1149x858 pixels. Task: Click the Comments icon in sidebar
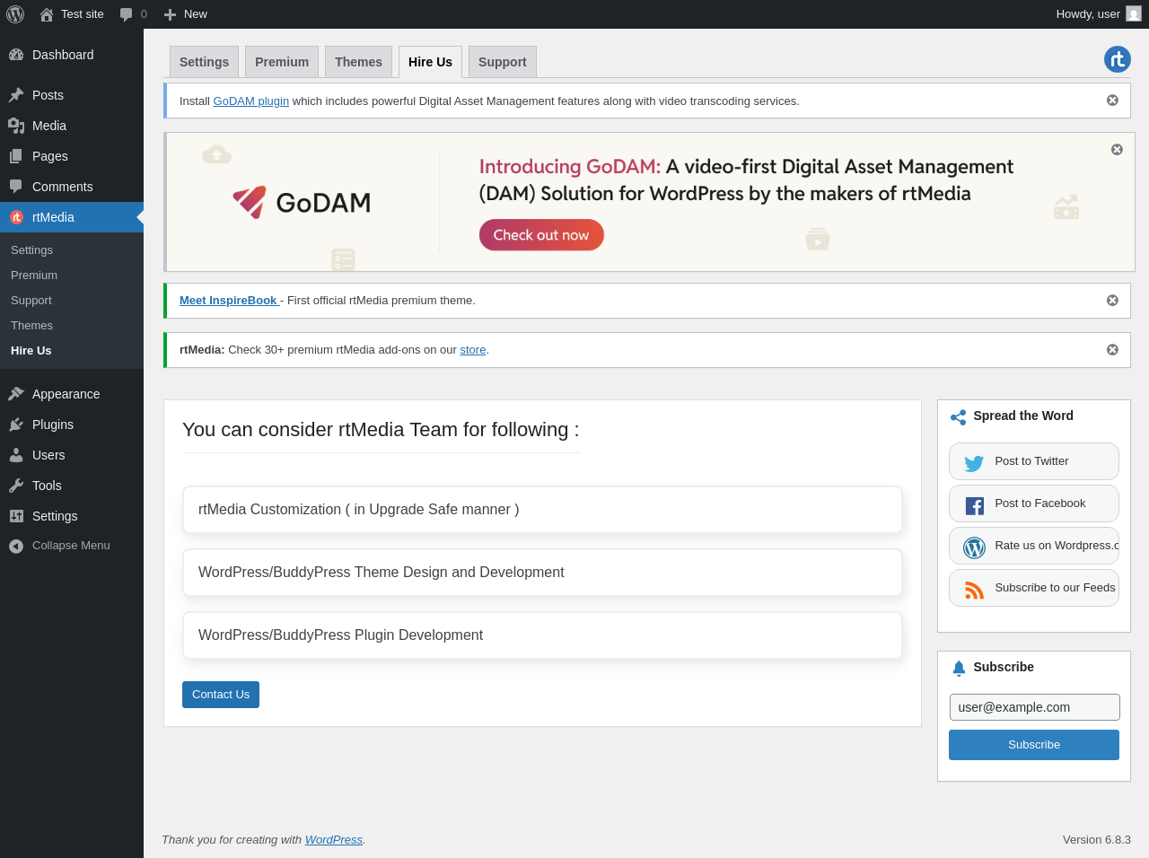point(16,187)
